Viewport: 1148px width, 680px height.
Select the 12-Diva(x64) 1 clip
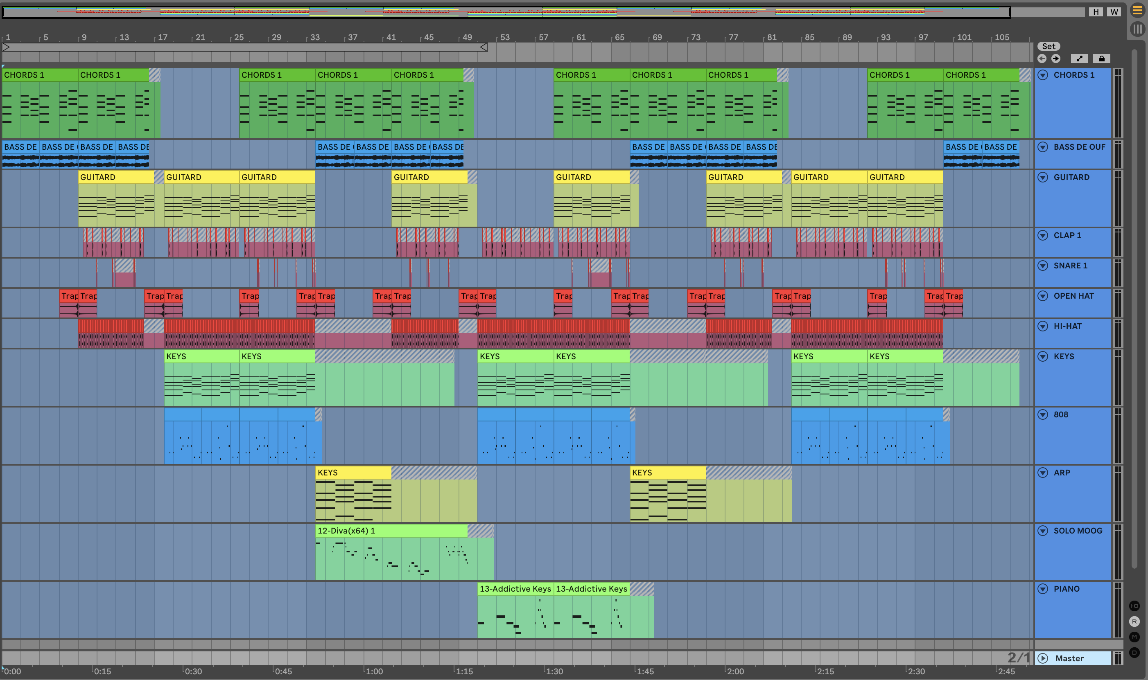[x=391, y=531]
